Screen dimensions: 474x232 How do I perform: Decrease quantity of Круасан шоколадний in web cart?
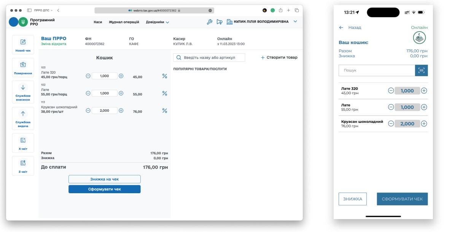point(88,111)
